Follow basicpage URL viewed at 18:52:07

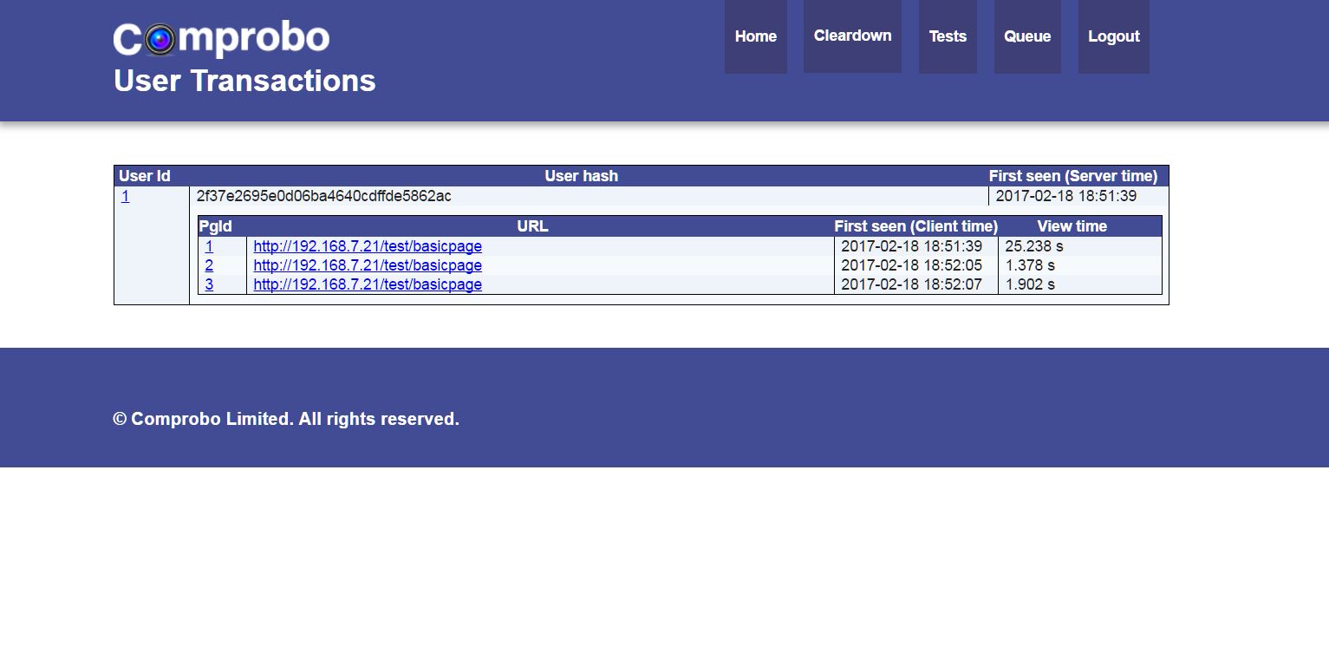(368, 284)
